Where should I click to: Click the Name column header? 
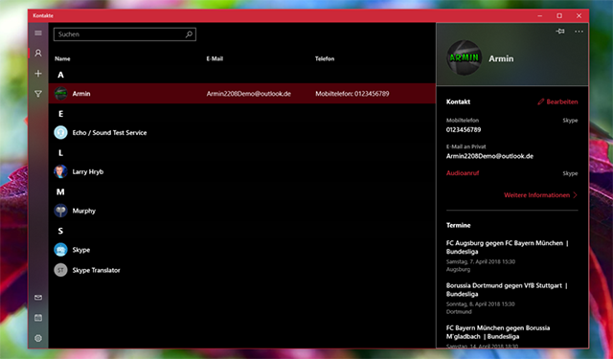tap(62, 58)
